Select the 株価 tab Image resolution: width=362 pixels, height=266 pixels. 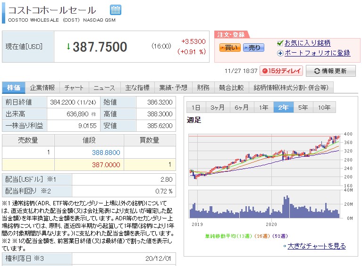tap(14, 88)
